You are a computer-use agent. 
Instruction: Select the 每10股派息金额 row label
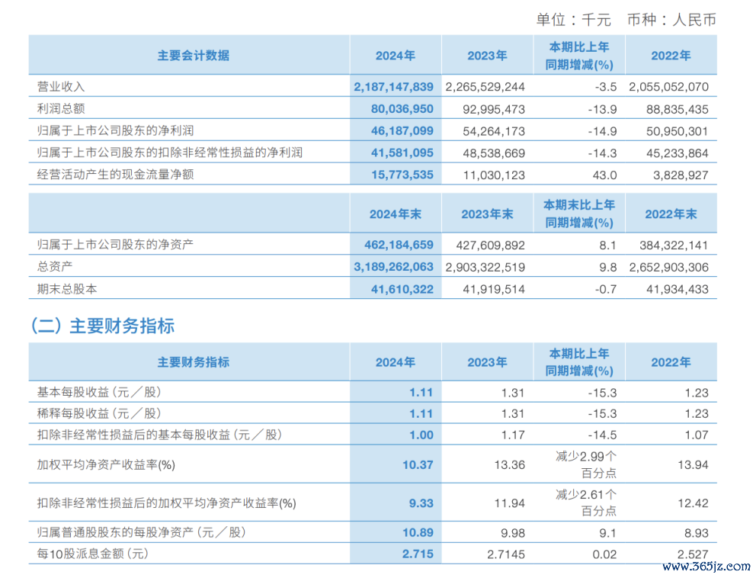(x=92, y=554)
